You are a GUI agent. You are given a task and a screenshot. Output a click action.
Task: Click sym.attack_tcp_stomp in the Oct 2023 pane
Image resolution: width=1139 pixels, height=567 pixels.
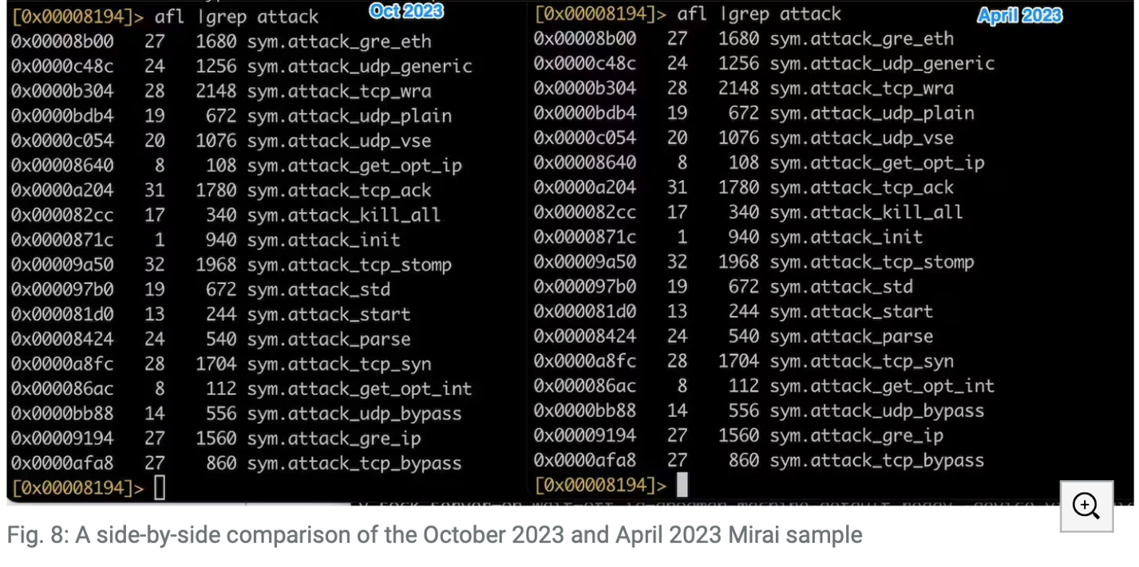click(x=349, y=265)
